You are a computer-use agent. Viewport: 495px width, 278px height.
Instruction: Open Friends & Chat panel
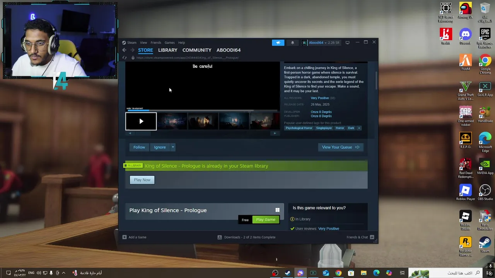(x=360, y=237)
